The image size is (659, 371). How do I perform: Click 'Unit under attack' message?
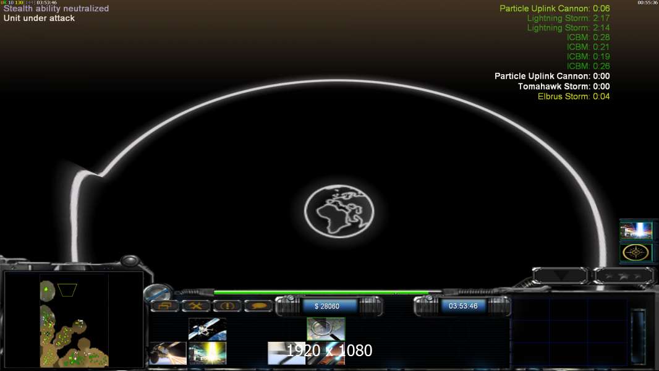(39, 18)
